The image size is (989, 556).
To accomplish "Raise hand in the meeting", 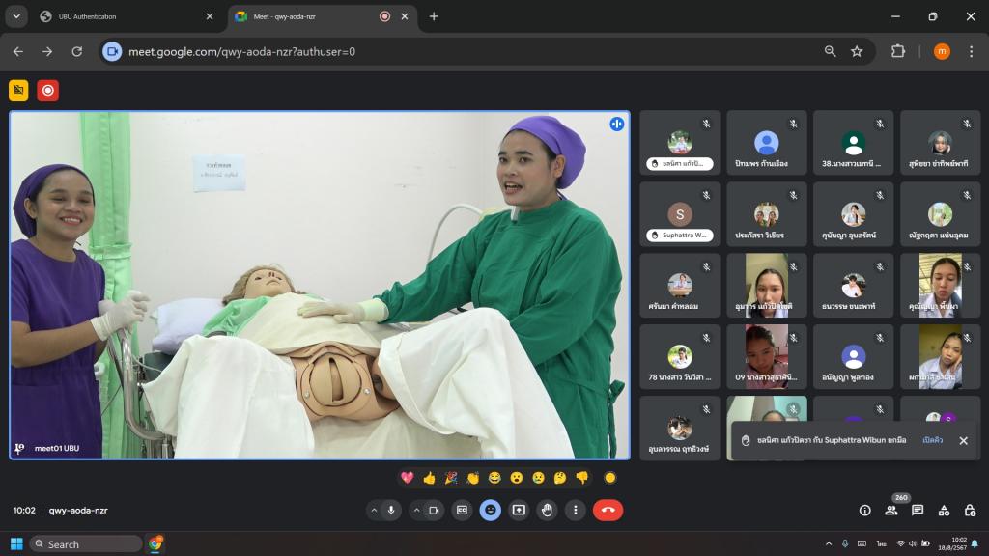I will point(547,510).
